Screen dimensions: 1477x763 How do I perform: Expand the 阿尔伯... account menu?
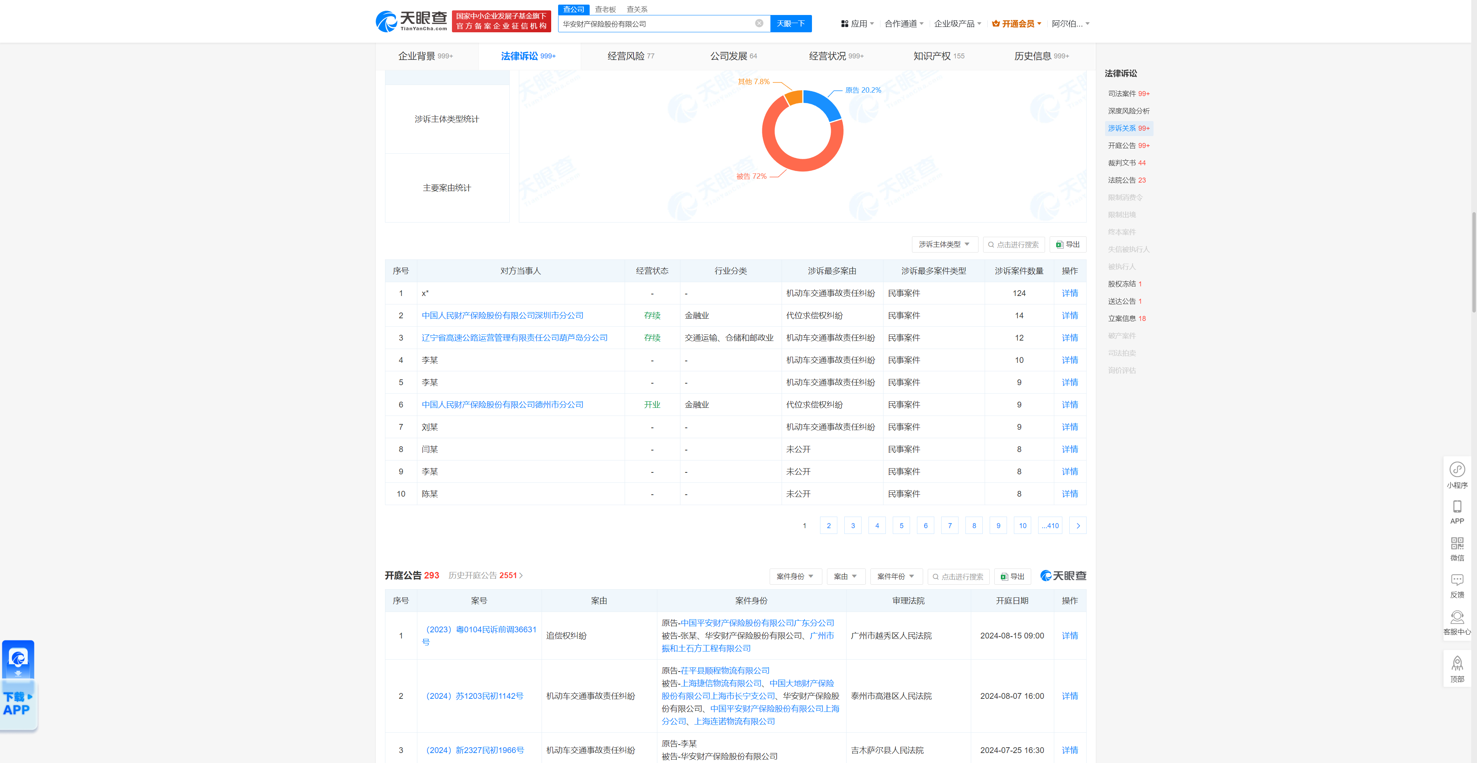coord(1070,23)
